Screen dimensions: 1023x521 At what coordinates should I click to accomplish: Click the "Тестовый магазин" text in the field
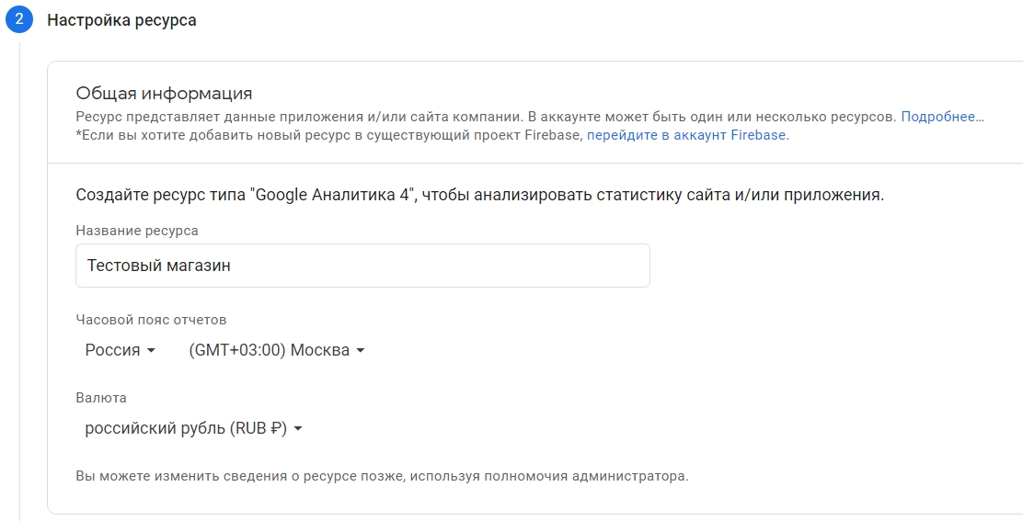point(158,266)
